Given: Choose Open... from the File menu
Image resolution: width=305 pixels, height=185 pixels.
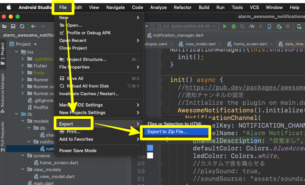Looking at the screenshot, I should pyautogui.click(x=99, y=25).
